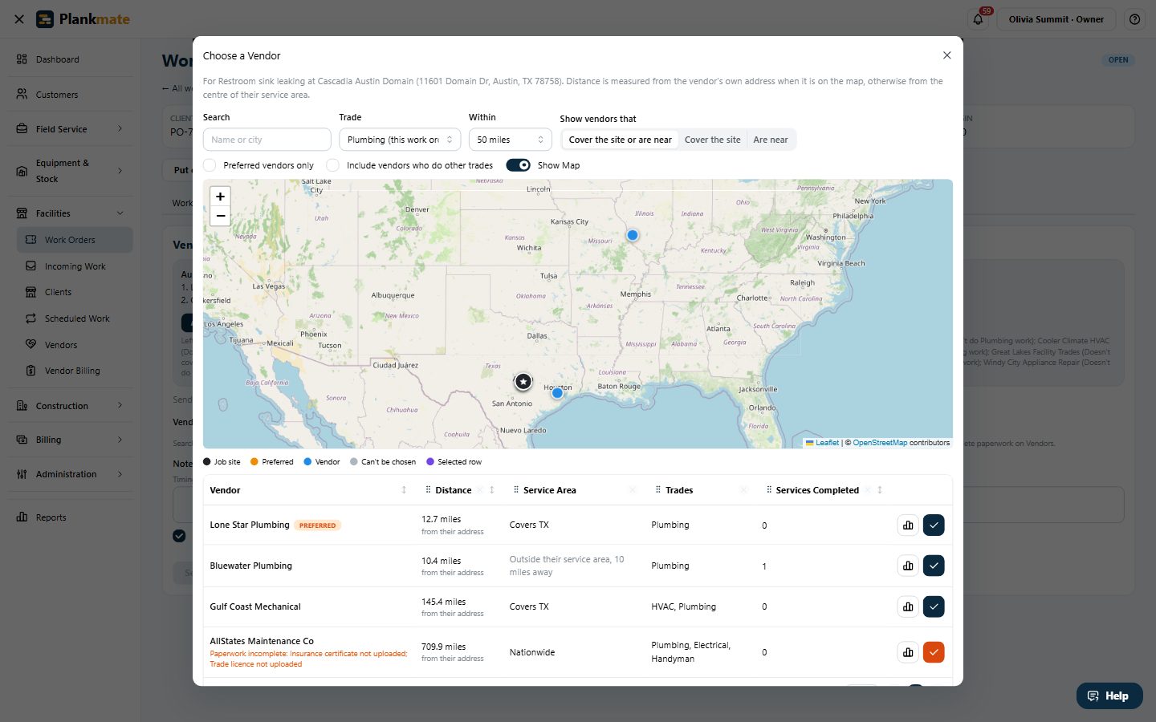Open the notifications bell icon
1156x722 pixels.
[x=978, y=19]
